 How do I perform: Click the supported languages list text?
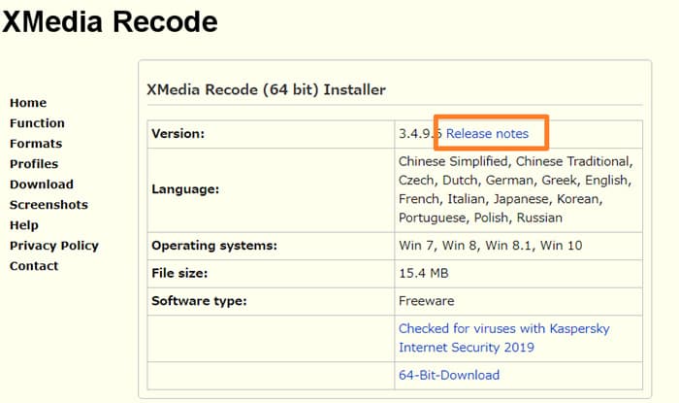coord(515,189)
